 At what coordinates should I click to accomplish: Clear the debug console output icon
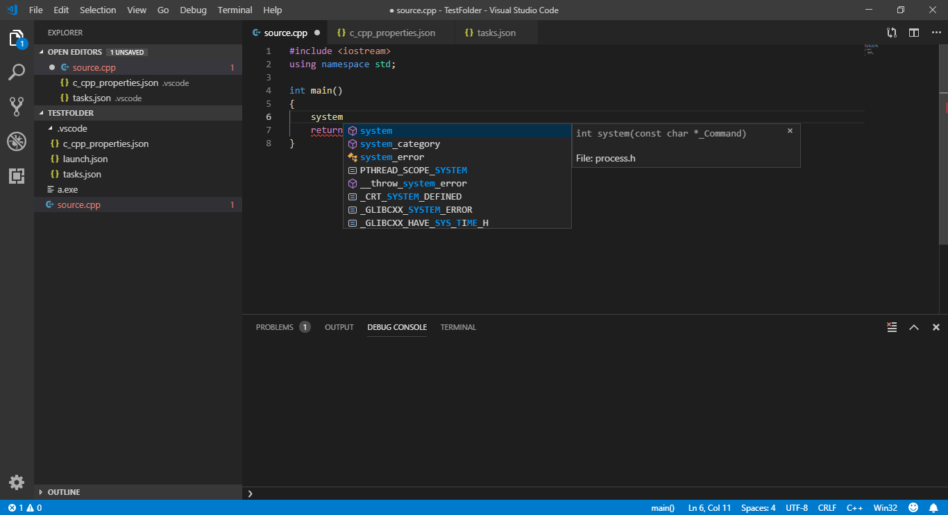pos(892,327)
